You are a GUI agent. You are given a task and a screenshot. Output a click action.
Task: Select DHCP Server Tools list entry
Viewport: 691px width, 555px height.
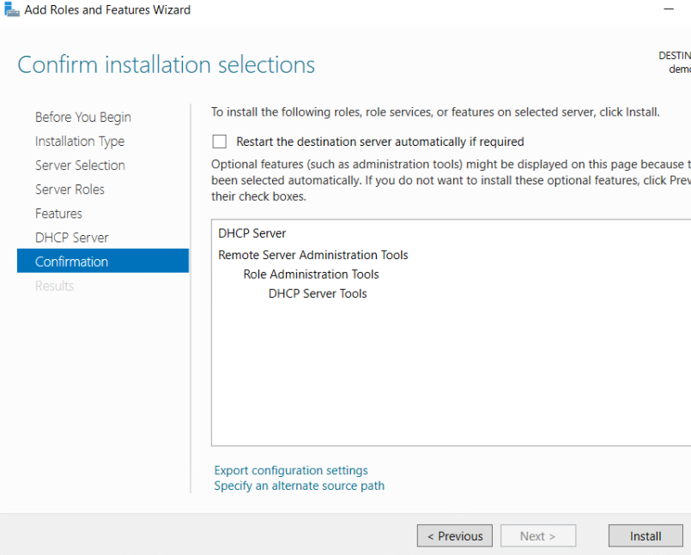pos(317,293)
